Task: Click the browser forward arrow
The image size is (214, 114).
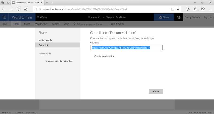Action: pos(11,9)
